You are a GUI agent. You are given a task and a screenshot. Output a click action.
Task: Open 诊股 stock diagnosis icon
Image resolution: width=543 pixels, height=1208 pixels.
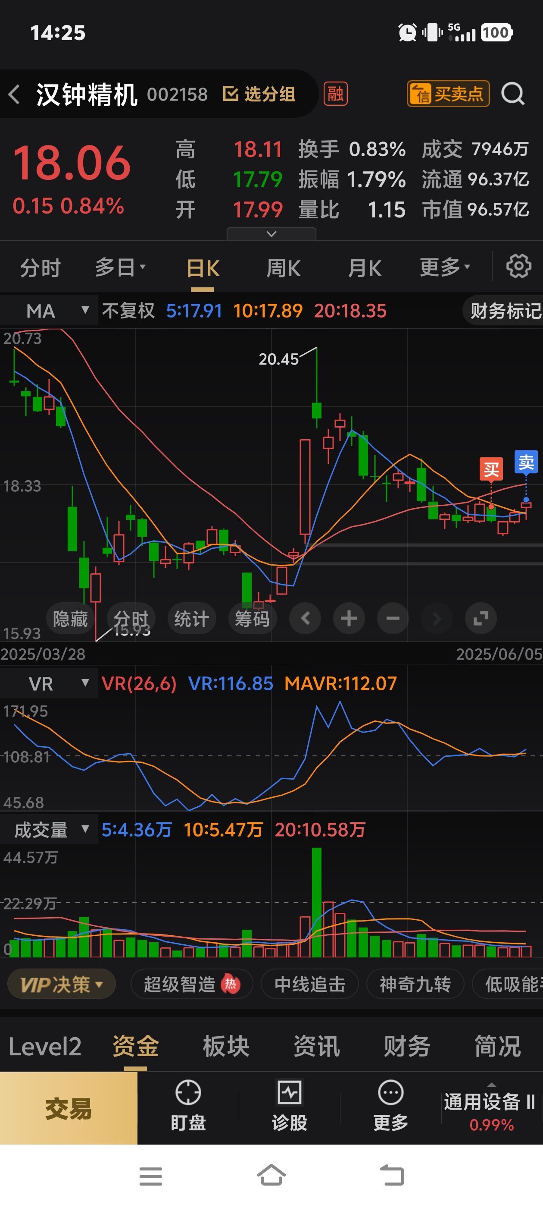click(289, 1106)
